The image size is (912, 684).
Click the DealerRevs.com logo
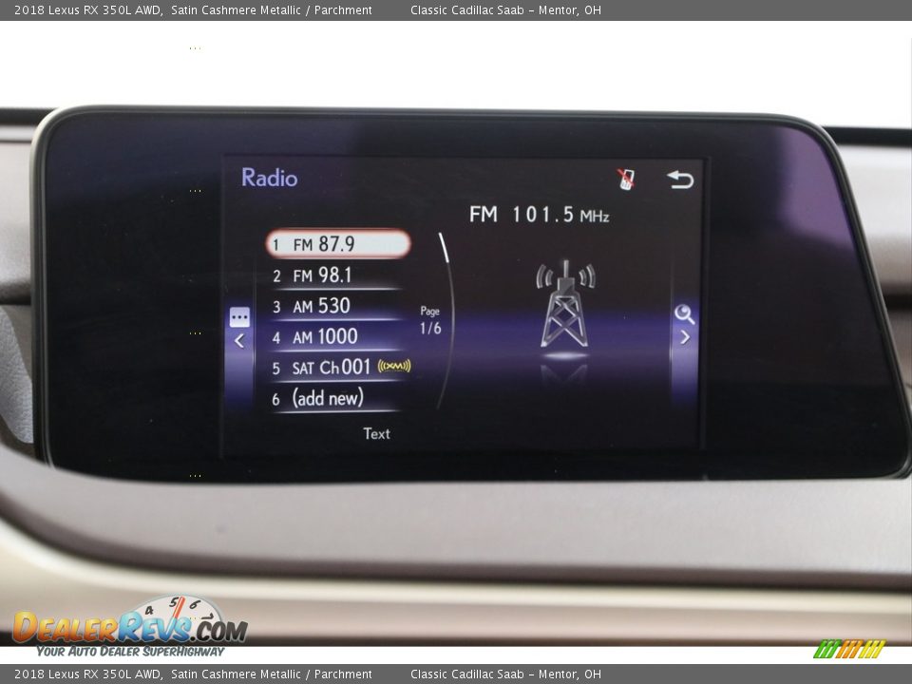(x=129, y=627)
